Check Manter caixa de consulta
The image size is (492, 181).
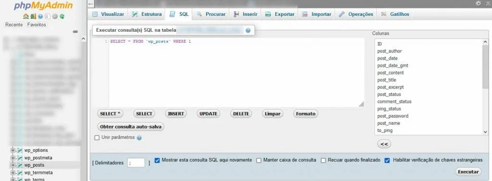click(259, 160)
